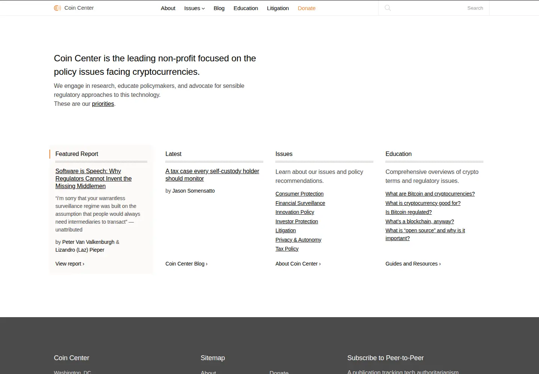The image size is (539, 374).
Task: Open 'What's a blockchain, anyway?' guide
Action: (x=420, y=221)
